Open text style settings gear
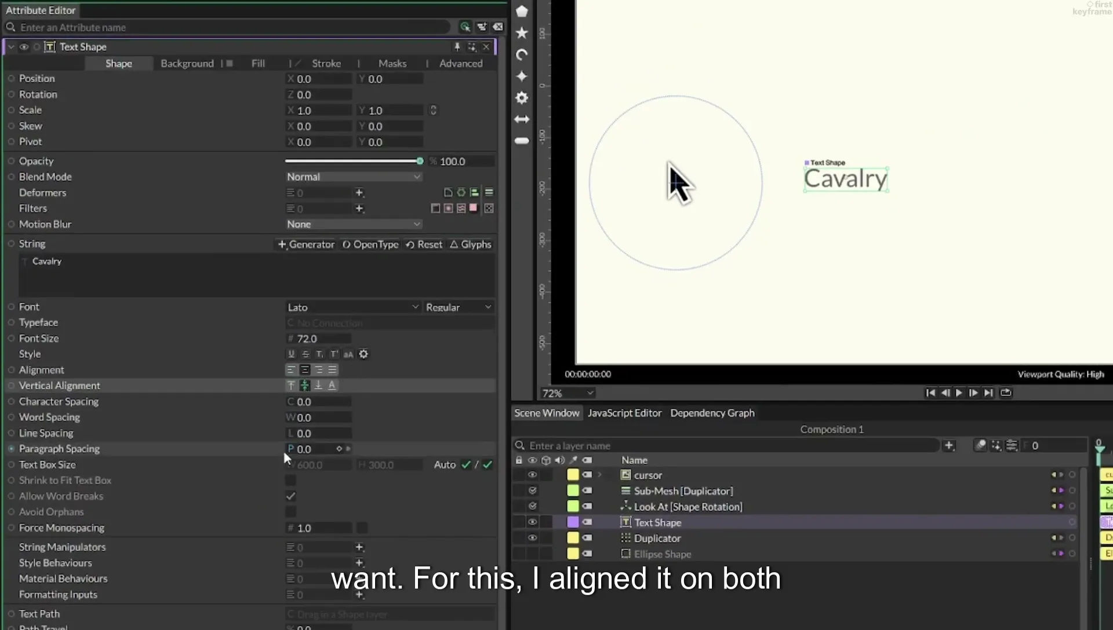Viewport: 1113px width, 630px height. click(x=363, y=354)
